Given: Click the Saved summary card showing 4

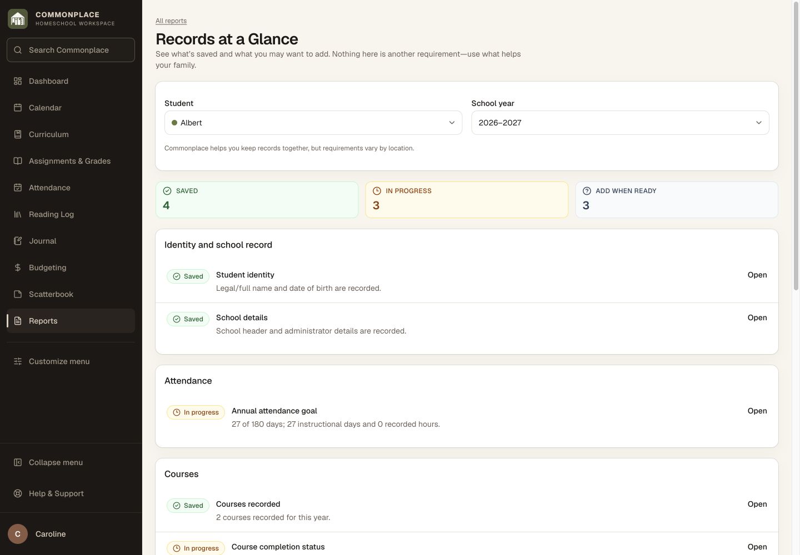Looking at the screenshot, I should coord(257,200).
